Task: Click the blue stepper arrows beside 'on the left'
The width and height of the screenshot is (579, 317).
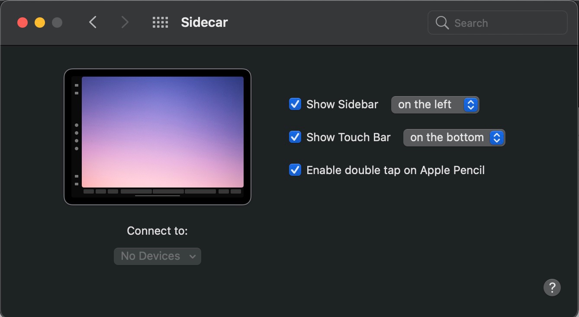Action: pos(470,104)
